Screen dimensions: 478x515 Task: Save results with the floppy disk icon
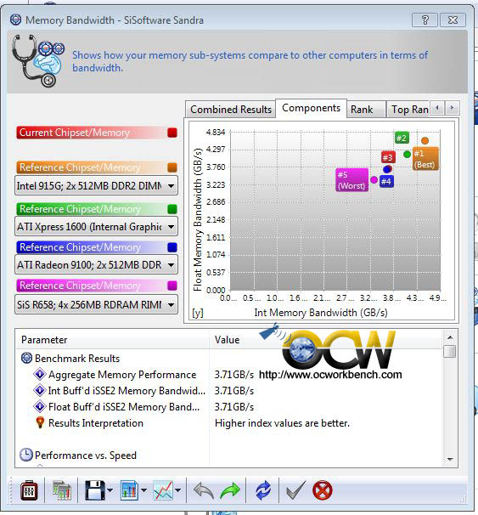[95, 490]
